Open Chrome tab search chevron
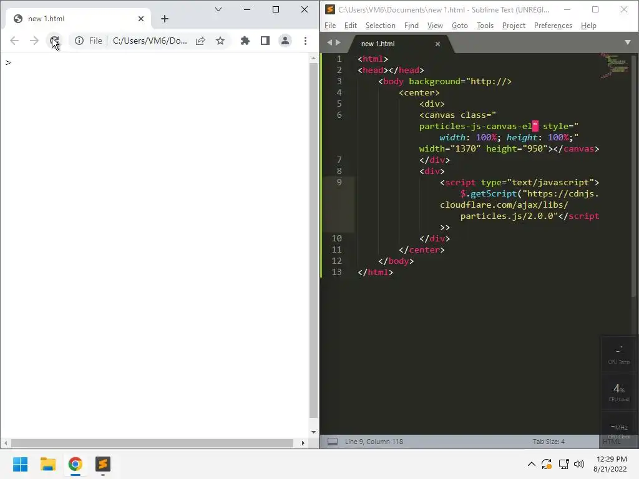 (218, 9)
